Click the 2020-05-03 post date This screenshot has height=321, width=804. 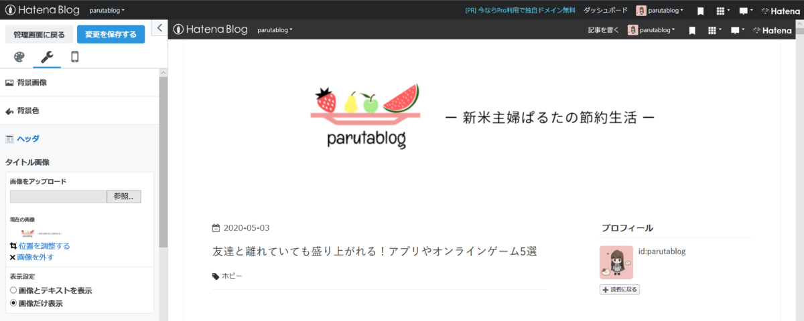click(x=247, y=227)
